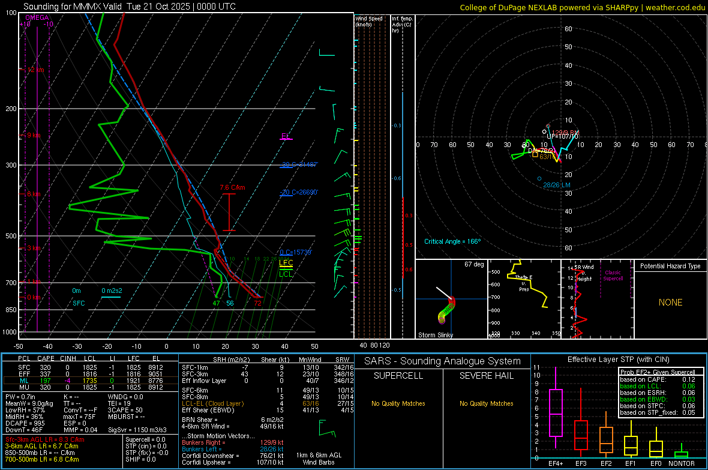Click the purple 'Classic Supercell' label
708x470 pixels.
[x=613, y=276]
